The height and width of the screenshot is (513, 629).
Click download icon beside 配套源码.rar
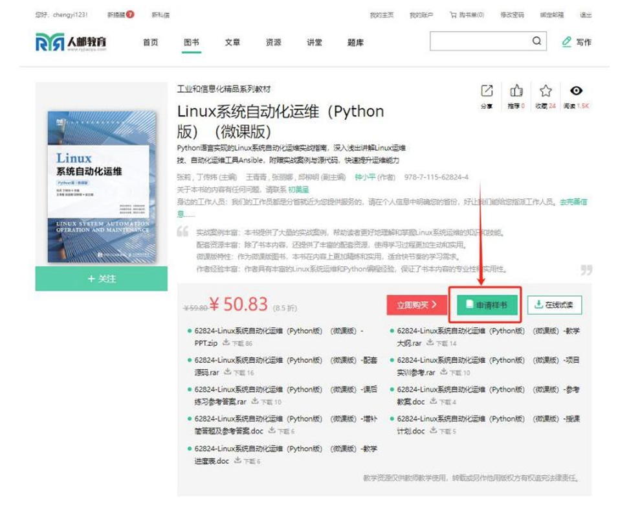(x=227, y=372)
